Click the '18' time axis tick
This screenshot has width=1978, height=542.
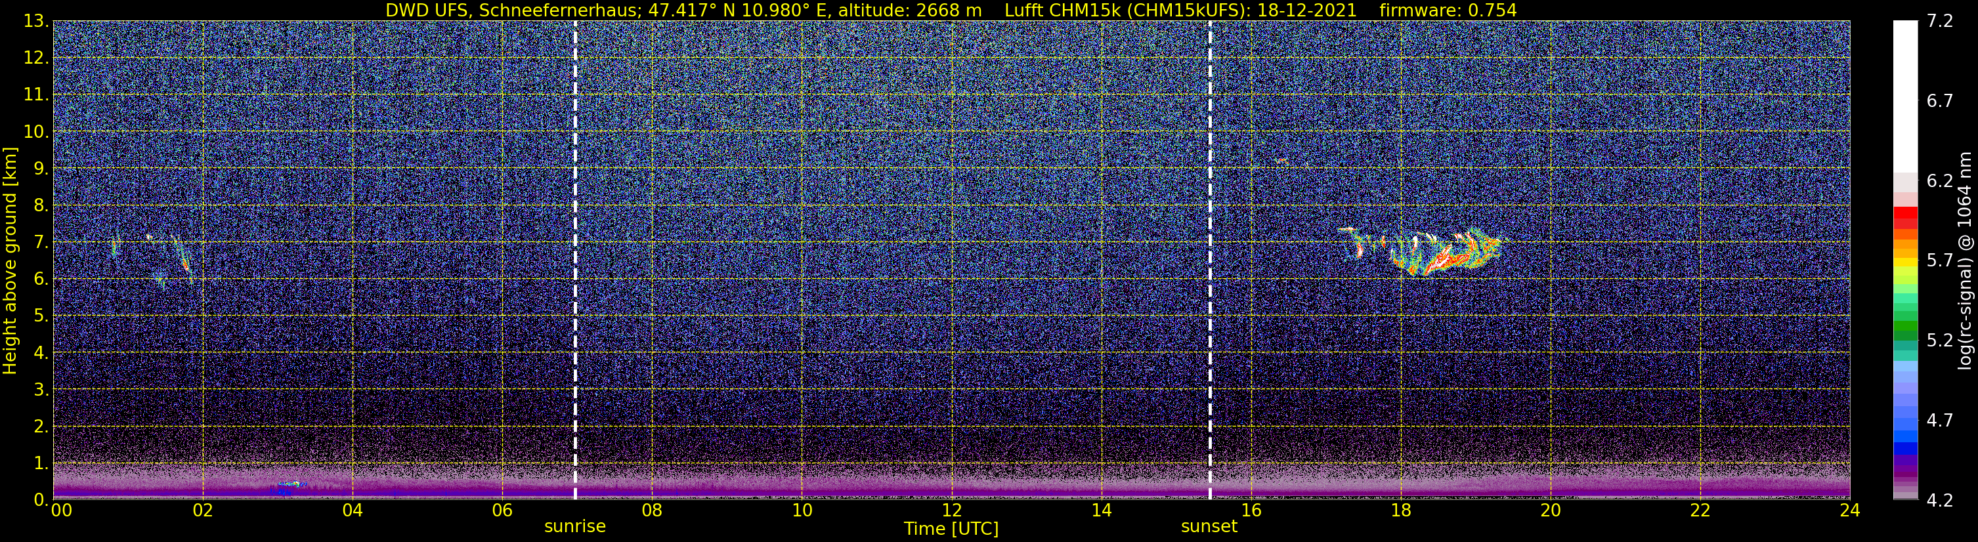(x=1400, y=511)
